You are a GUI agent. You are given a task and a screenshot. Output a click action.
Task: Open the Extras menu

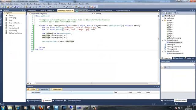tap(55, 4)
